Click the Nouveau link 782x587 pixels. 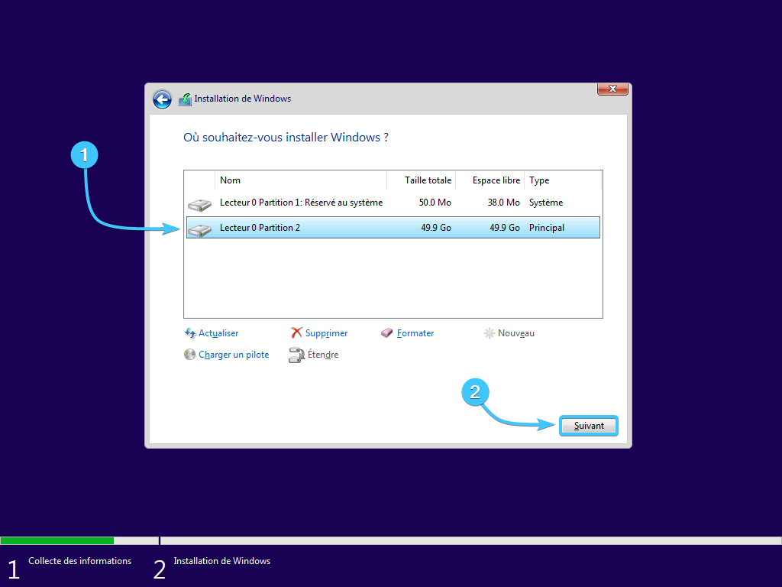tap(516, 333)
